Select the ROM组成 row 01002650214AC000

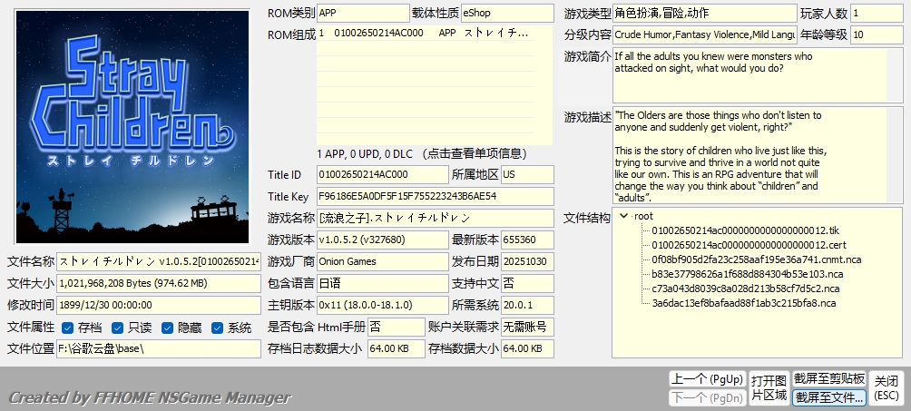(426, 34)
